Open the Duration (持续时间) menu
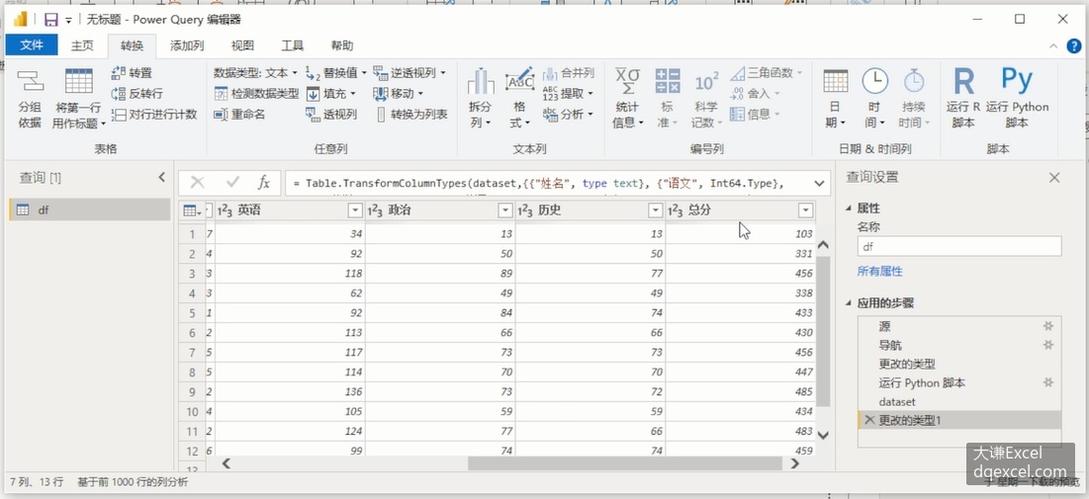The image size is (1089, 499). 913,99
